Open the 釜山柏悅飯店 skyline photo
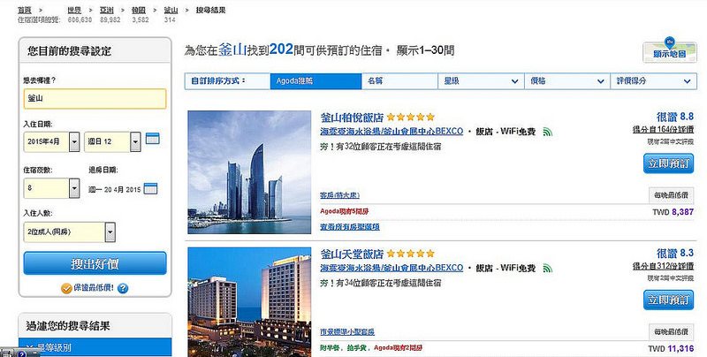707x357 pixels. click(249, 172)
